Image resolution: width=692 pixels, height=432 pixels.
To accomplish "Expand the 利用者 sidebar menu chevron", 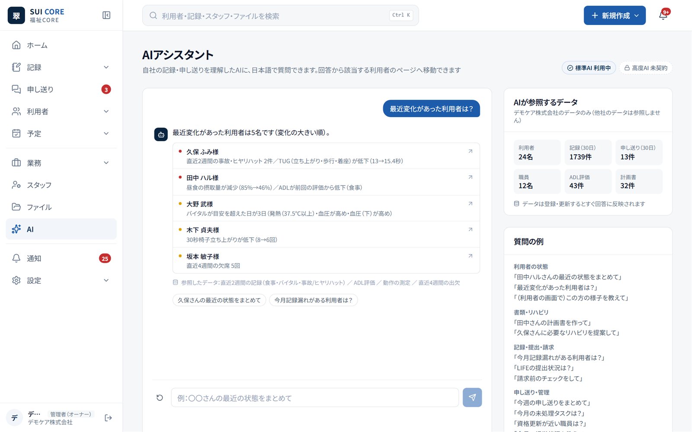I will click(106, 111).
